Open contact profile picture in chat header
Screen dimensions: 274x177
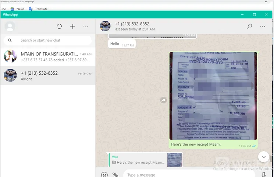click(105, 26)
